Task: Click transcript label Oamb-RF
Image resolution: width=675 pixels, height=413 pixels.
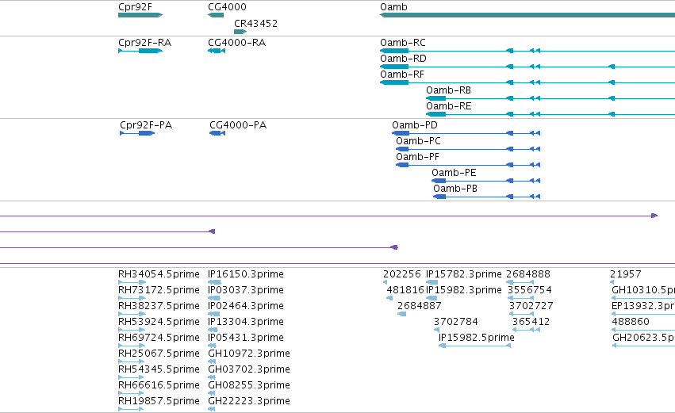Action: pos(402,75)
